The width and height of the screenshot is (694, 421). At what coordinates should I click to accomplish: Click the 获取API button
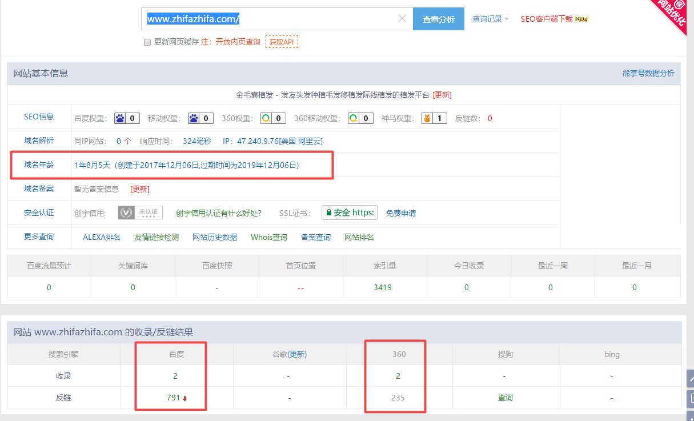pyautogui.click(x=282, y=42)
